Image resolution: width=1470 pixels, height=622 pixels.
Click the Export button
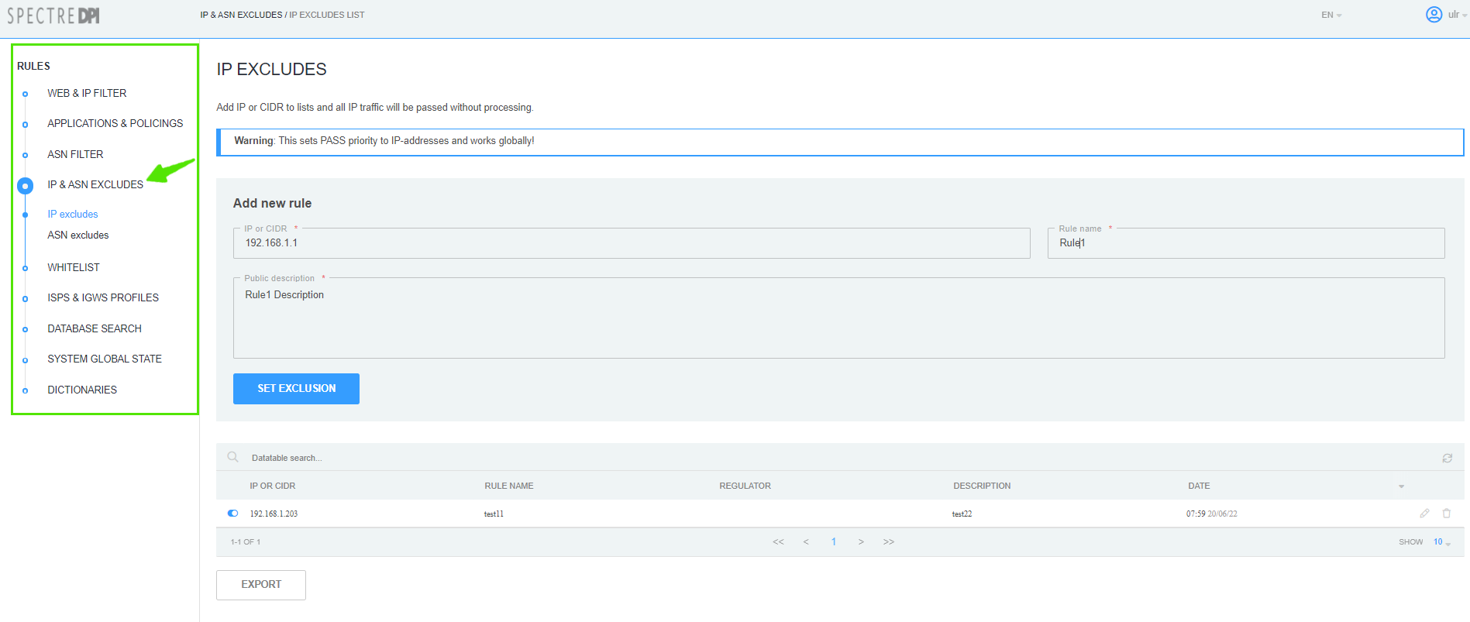(261, 585)
